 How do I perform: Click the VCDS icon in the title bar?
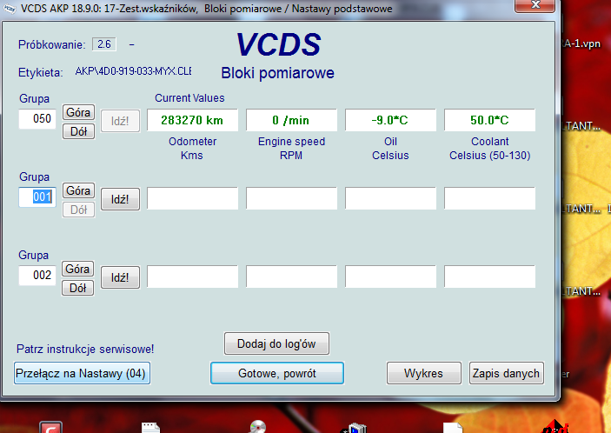(9, 8)
